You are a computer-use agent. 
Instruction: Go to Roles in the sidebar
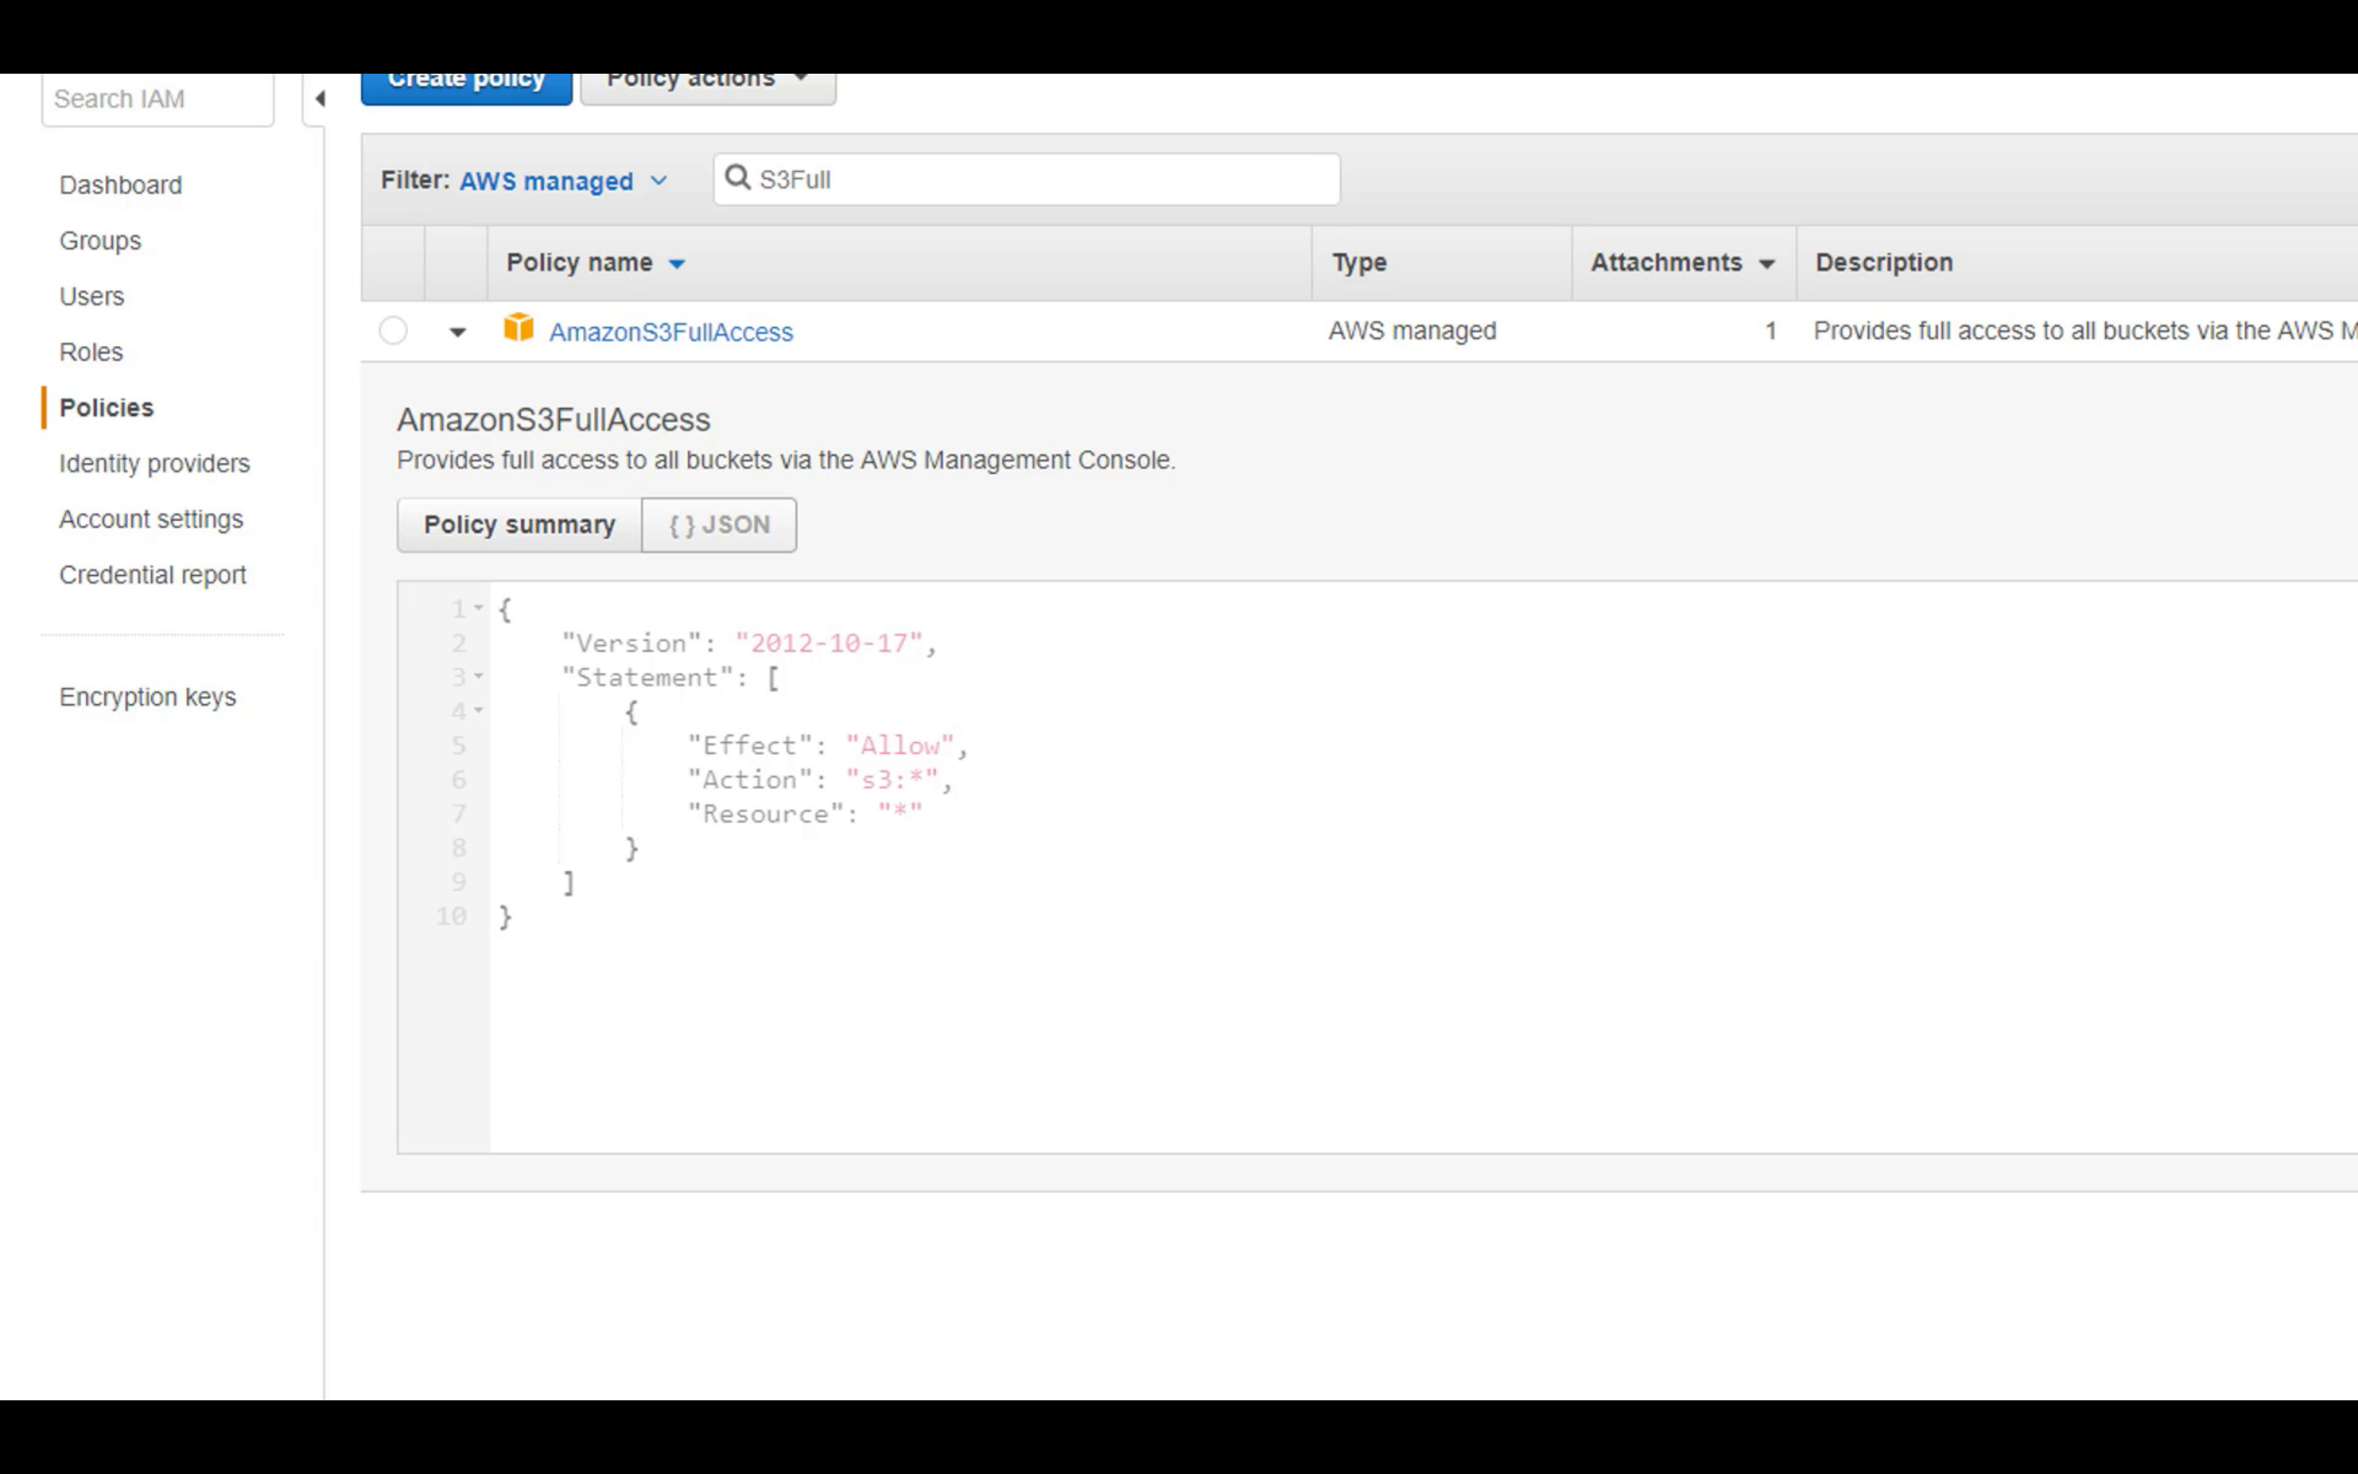click(91, 352)
